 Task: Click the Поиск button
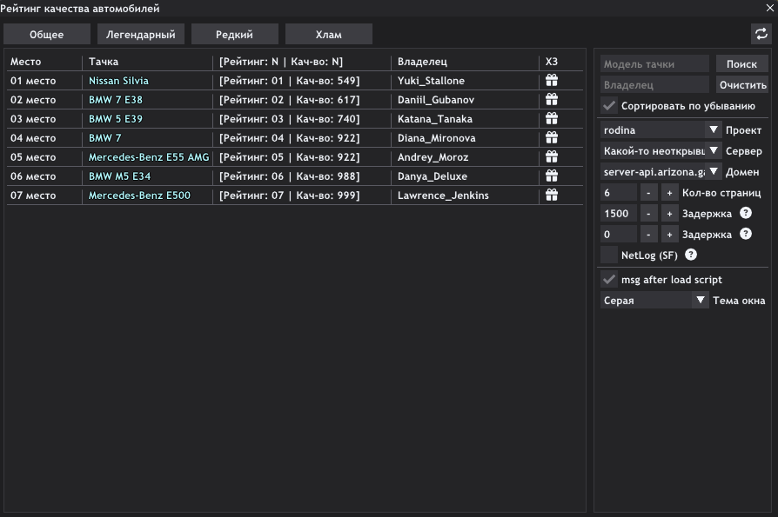[741, 64]
